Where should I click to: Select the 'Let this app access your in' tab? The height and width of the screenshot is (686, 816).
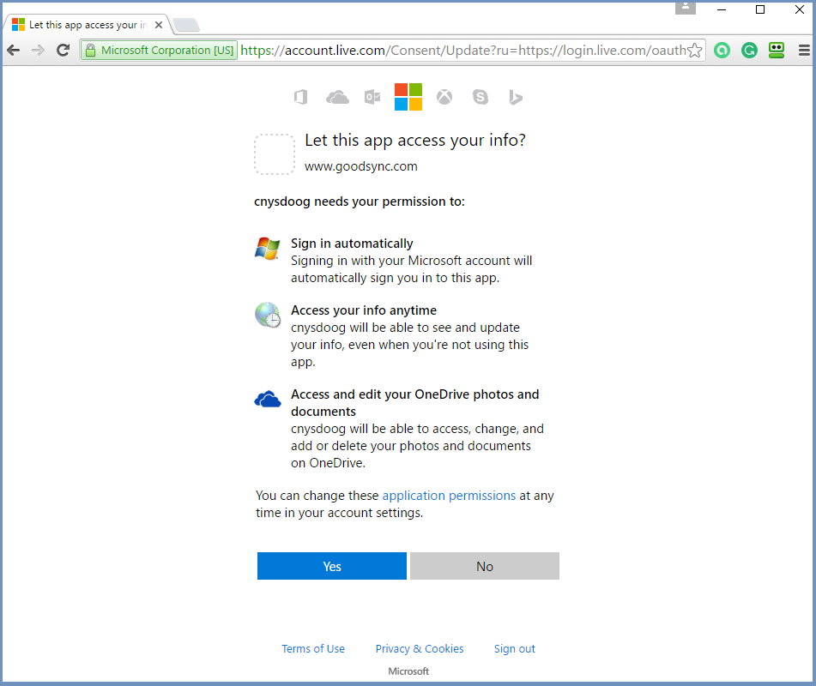pos(88,25)
